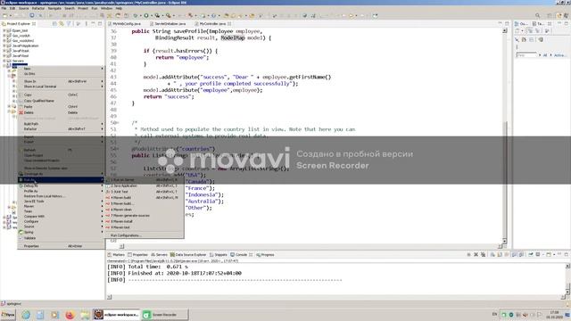Click Validate in context menu
Viewport: 571px width, 321px height.
pyautogui.click(x=61, y=238)
